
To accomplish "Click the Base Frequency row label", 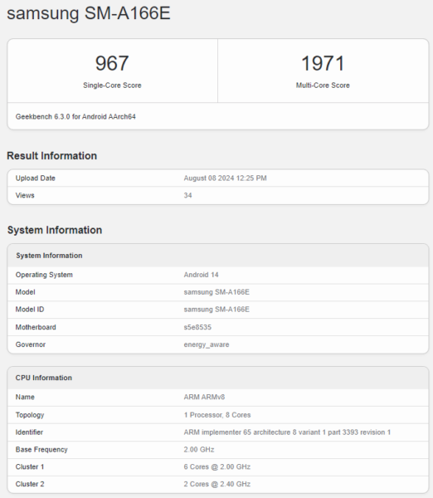I will pyautogui.click(x=41, y=449).
